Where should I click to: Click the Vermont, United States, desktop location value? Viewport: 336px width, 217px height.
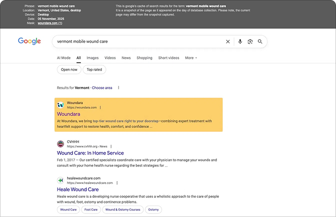[60, 10]
